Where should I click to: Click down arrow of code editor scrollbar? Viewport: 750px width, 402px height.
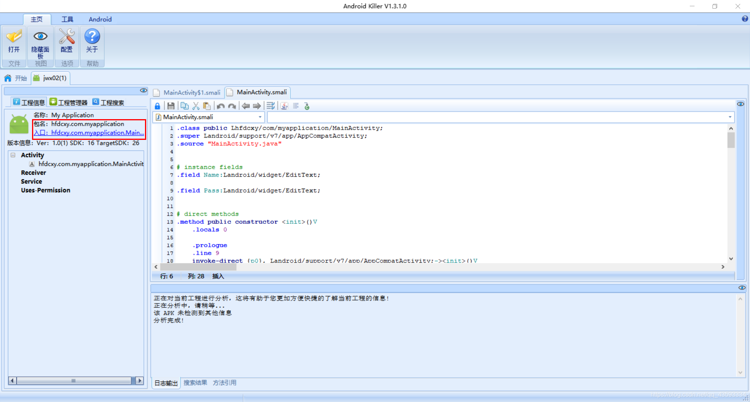pos(731,259)
